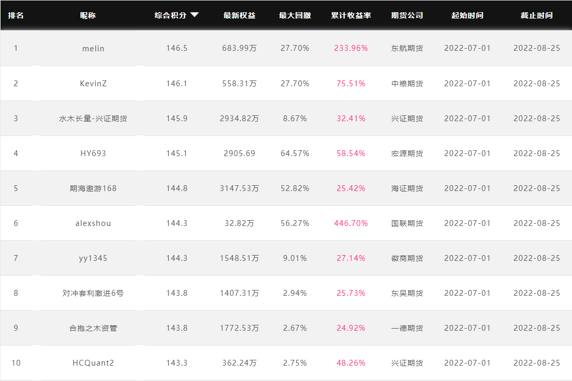
Task: Click the 最新权益 column header
Action: coord(239,15)
